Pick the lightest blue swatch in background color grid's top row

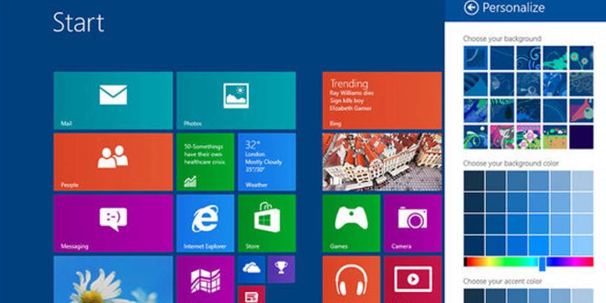coord(583,181)
